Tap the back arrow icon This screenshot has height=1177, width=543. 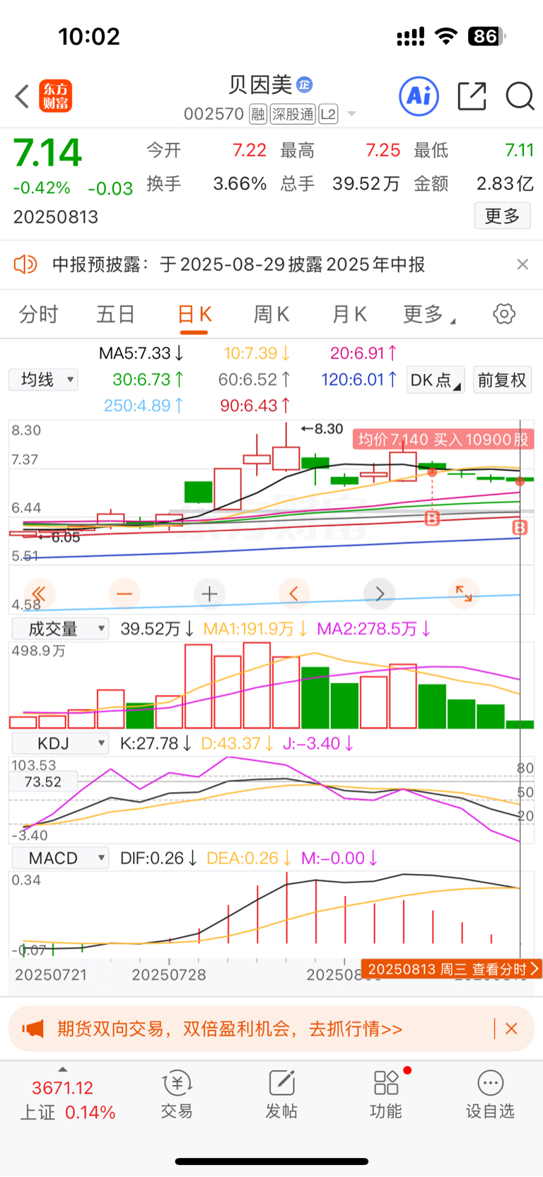click(x=22, y=96)
